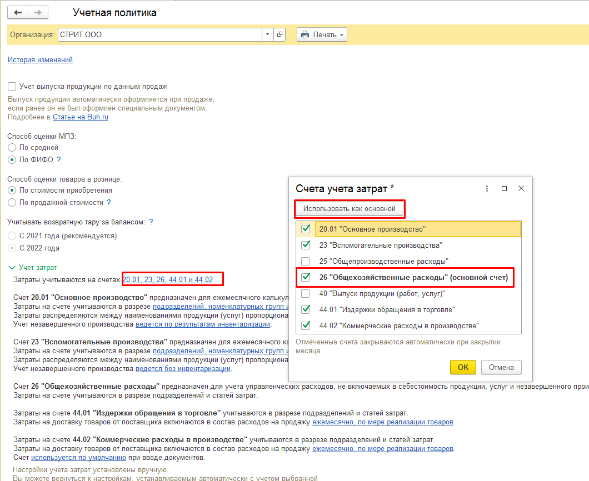Click Использовать как основной button
Image resolution: width=589 pixels, height=481 pixels.
(350, 208)
